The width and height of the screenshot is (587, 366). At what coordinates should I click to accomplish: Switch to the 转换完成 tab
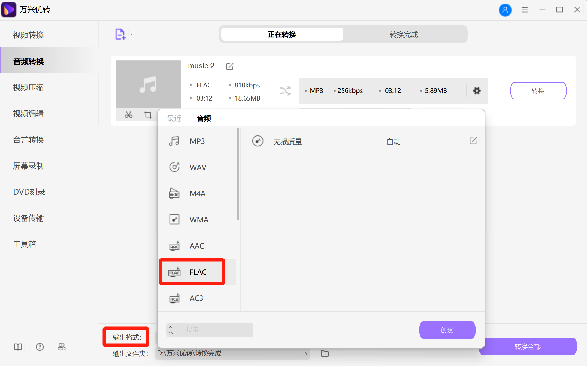pos(403,34)
